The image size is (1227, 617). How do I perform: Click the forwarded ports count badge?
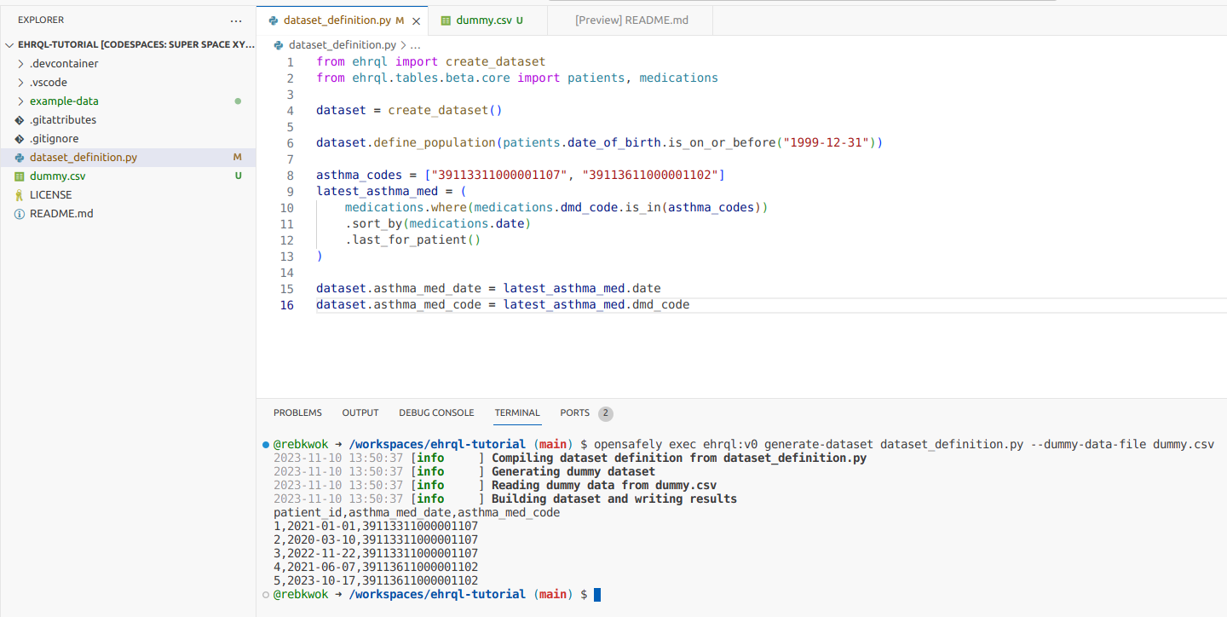pos(605,413)
